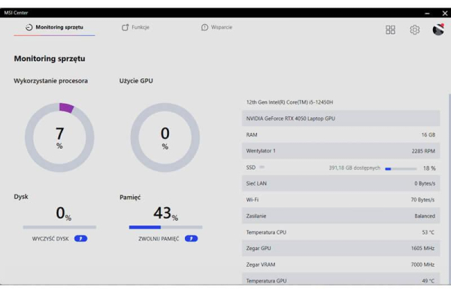Select the Wentylator 1 row

[x=341, y=151]
